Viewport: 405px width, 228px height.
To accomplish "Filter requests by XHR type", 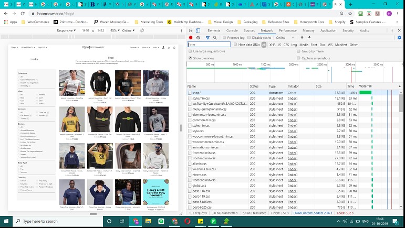I will [x=272, y=45].
